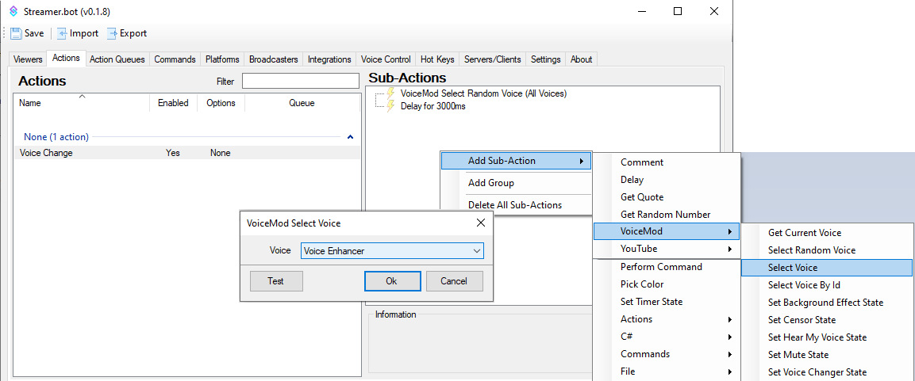915x381 pixels.
Task: Click the Actions Filter text field
Action: 301,81
